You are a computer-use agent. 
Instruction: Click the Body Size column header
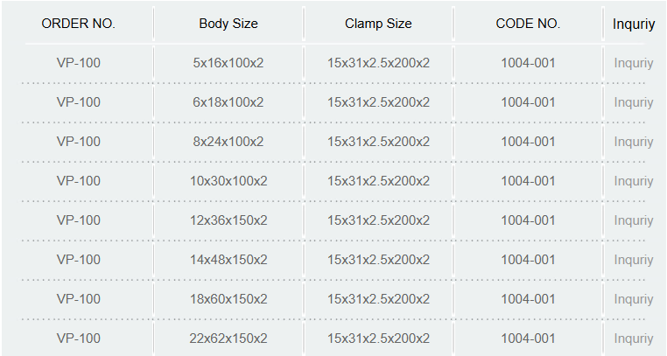[x=228, y=24]
